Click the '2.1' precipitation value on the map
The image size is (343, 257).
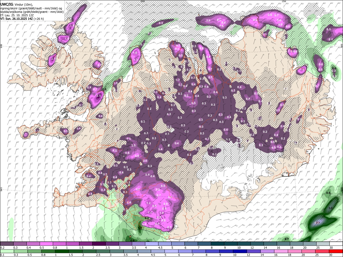53,59
